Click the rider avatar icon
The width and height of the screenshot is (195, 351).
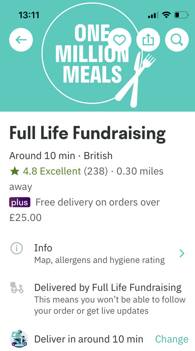[19, 339]
